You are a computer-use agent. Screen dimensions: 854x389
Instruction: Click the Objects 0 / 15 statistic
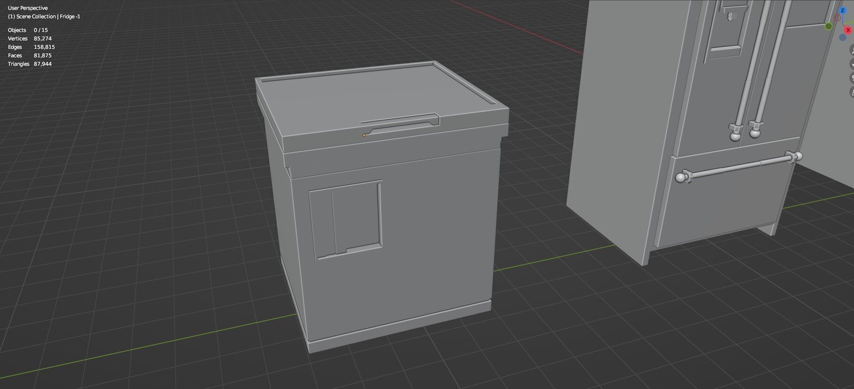click(28, 30)
